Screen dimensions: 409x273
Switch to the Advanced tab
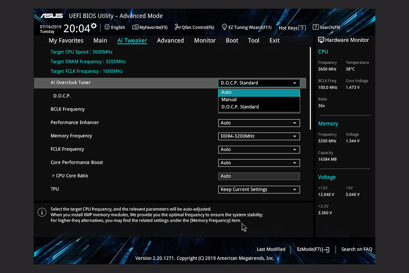[x=170, y=40]
